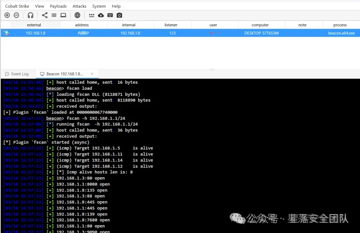
Task: Click 'Plugin 'fscan' started (async)' line
Action: pyautogui.click(x=46, y=142)
